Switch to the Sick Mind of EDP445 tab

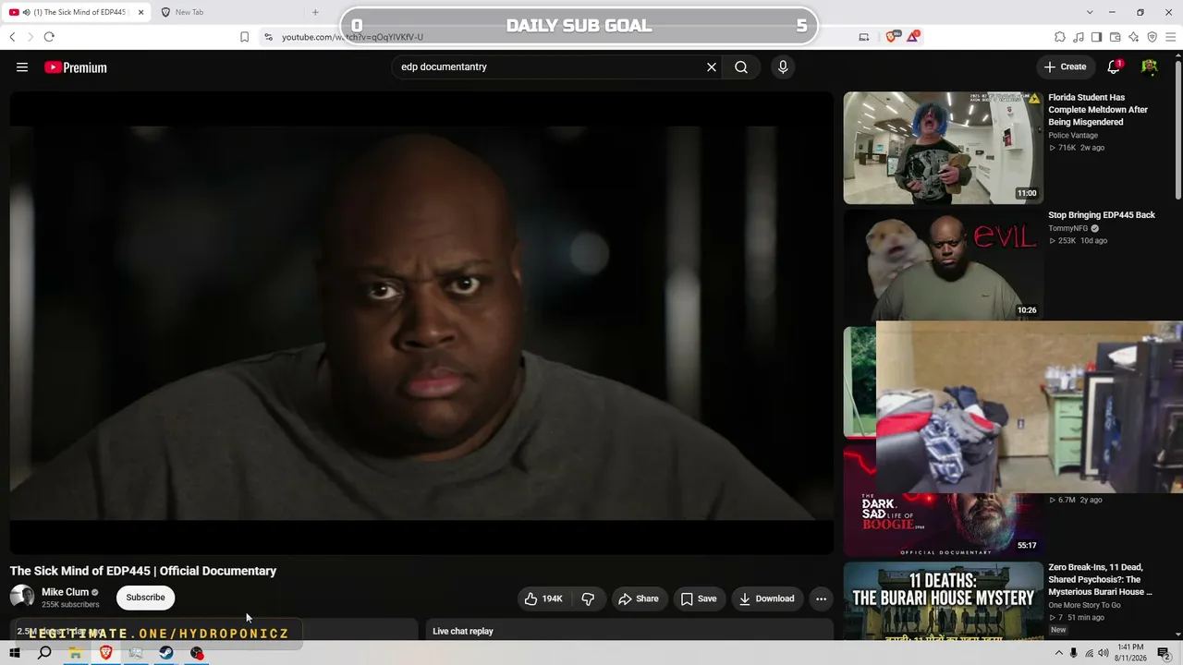(x=78, y=12)
